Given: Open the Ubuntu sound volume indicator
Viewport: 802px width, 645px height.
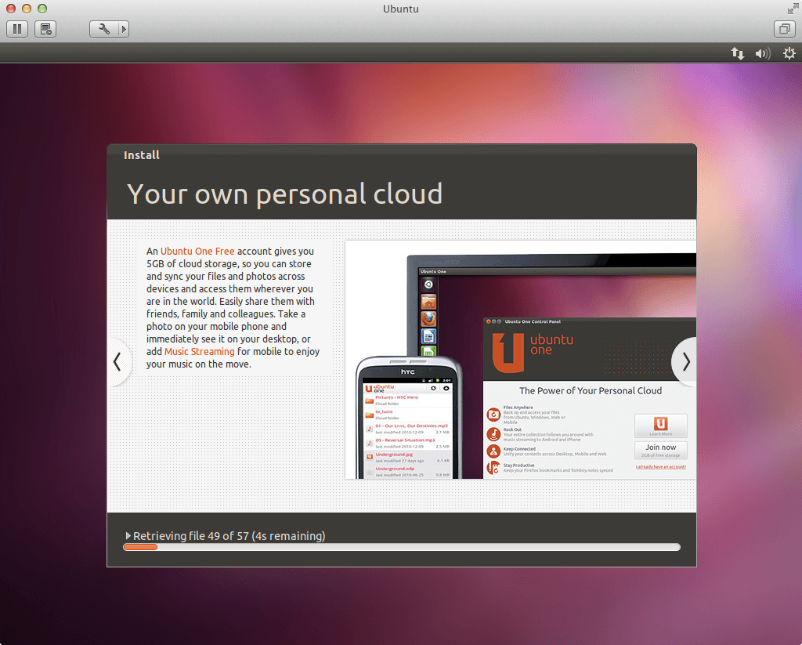Looking at the screenshot, I should [763, 53].
